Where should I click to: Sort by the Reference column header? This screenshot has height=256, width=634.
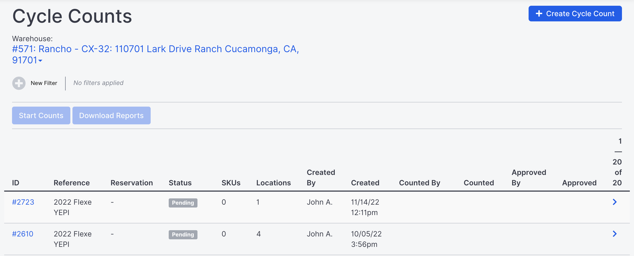tap(72, 183)
